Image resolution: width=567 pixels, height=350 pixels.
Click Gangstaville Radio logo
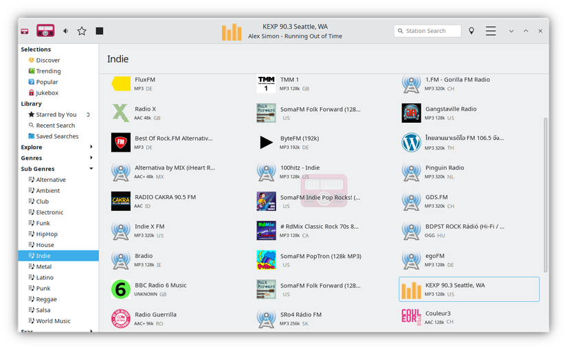tap(411, 113)
